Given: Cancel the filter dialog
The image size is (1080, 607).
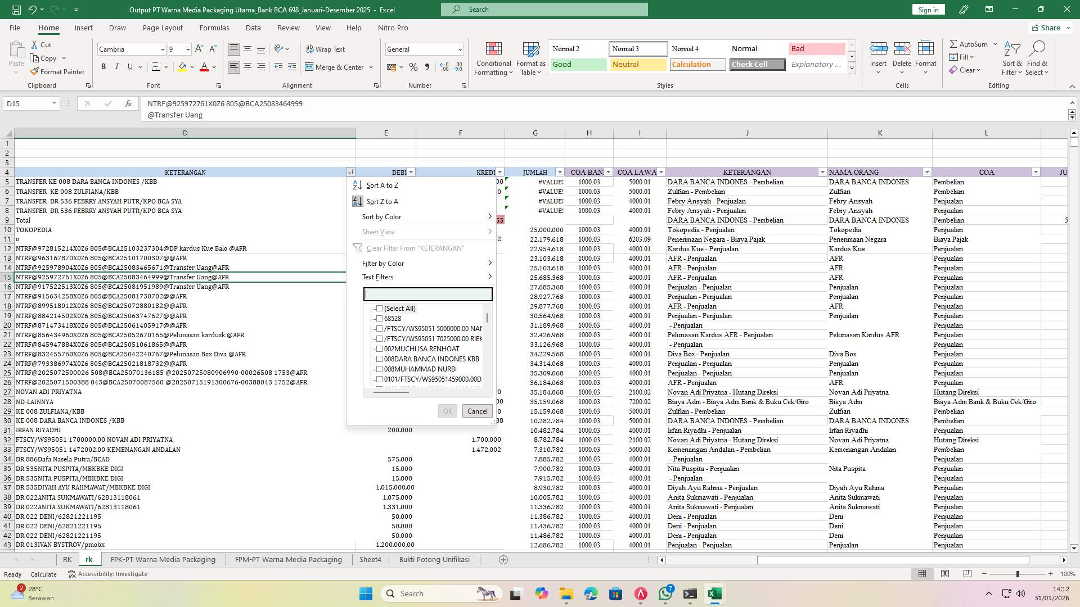Looking at the screenshot, I should pyautogui.click(x=476, y=411).
